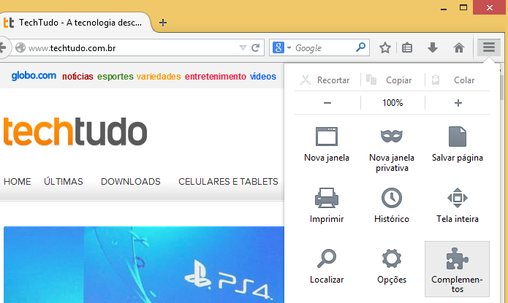Reload the page with refresh icon
The image size is (508, 303).
coord(256,48)
